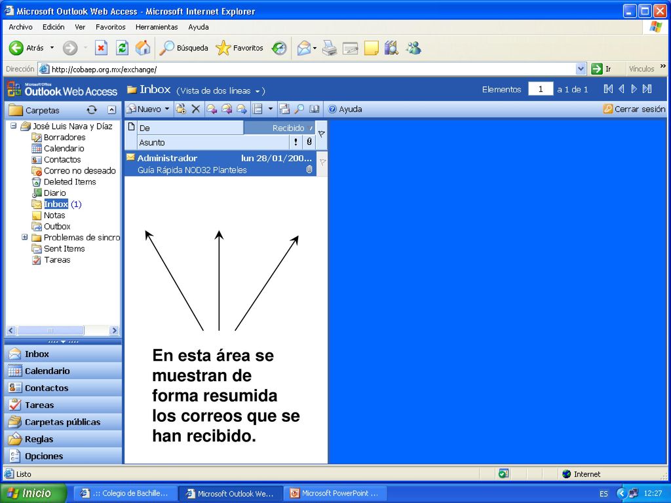Delete the selected message with X icon
671x503 pixels.
(x=196, y=109)
